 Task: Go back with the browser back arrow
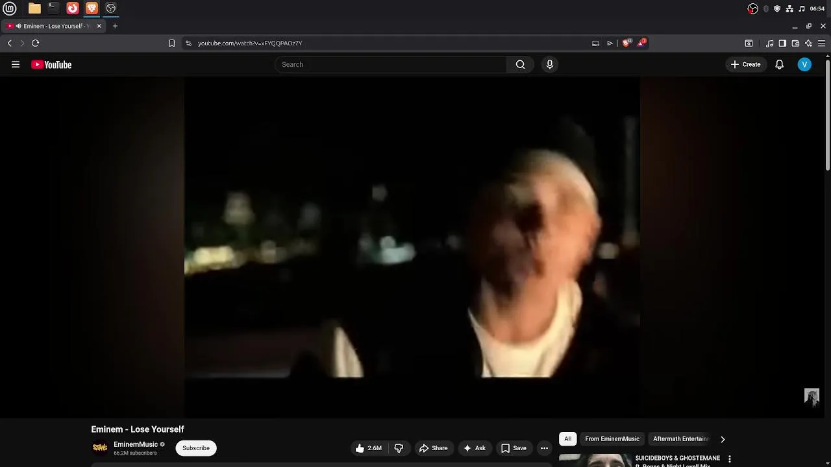[9, 43]
